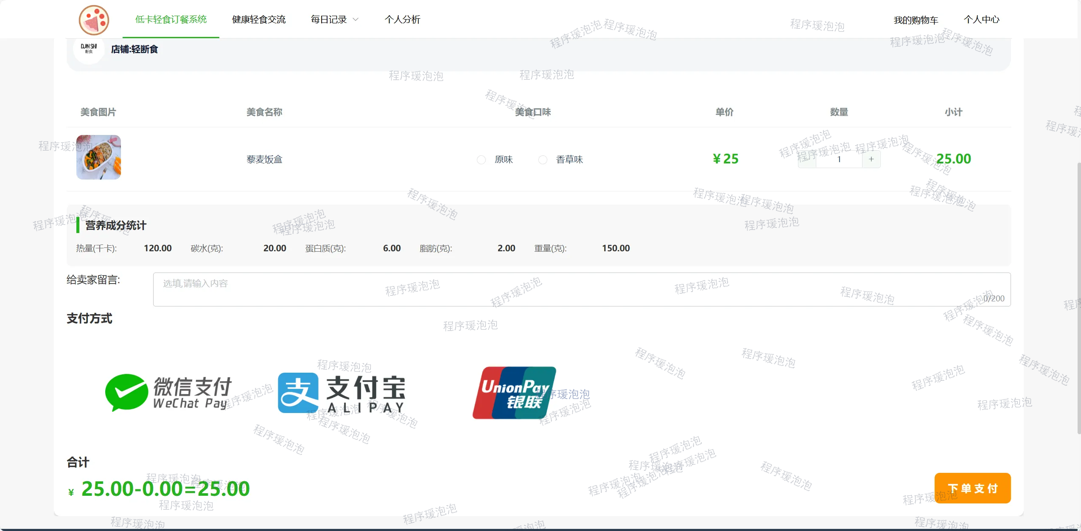Select WeChat Pay payment icon
This screenshot has height=531, width=1081.
point(168,393)
